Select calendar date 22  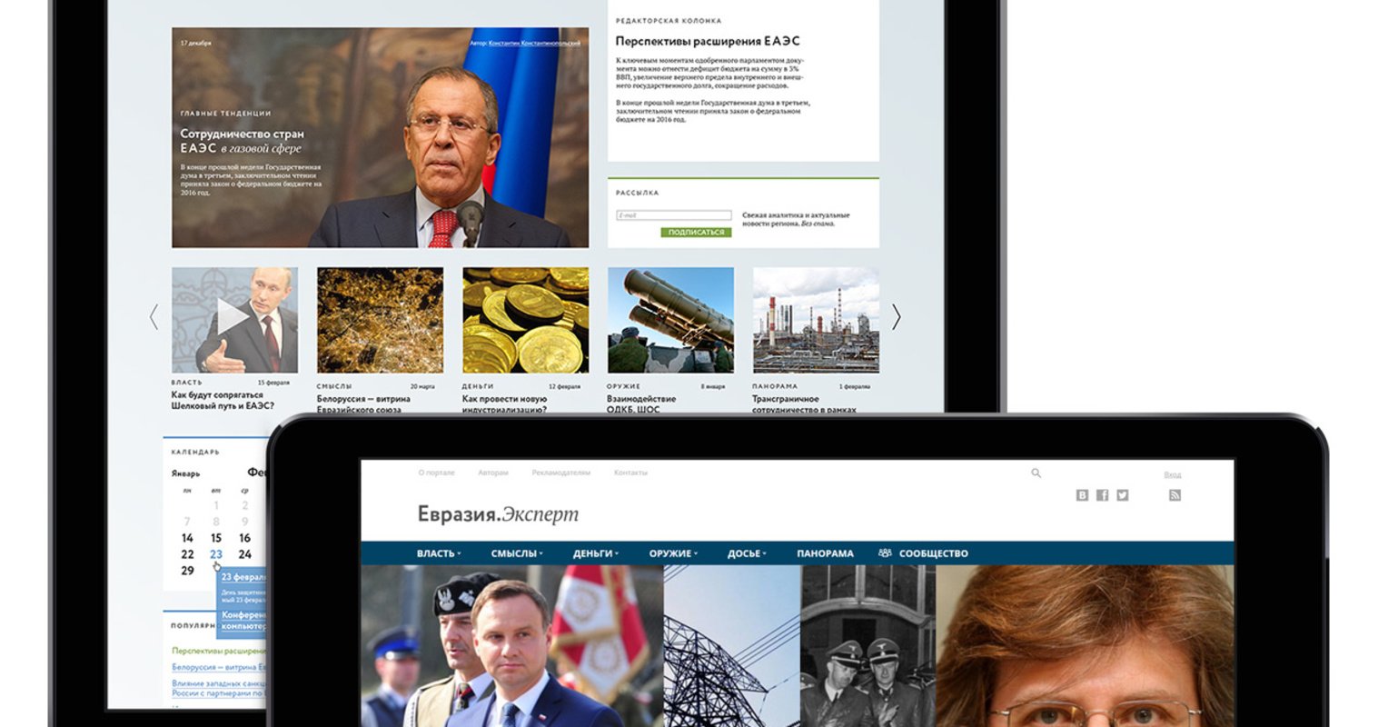click(187, 554)
